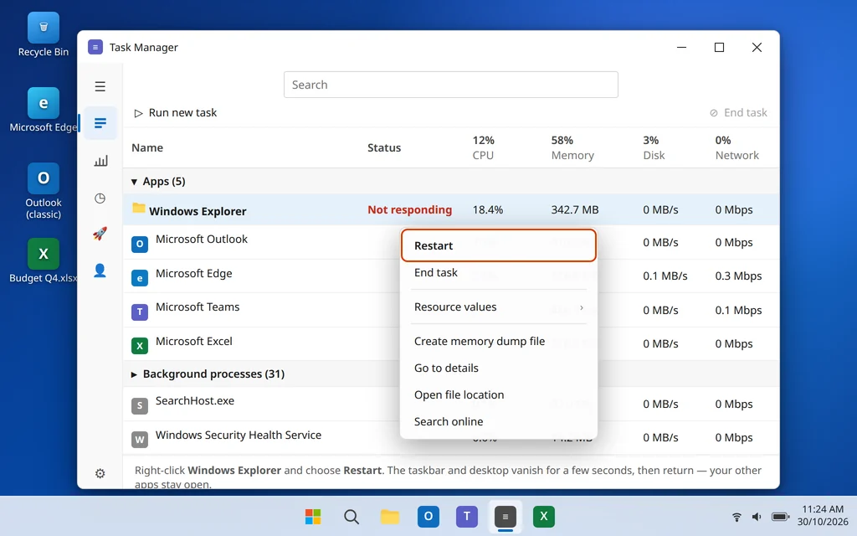Collapse the Apps (5) group
Viewport: 857px width, 536px height.
(x=134, y=182)
